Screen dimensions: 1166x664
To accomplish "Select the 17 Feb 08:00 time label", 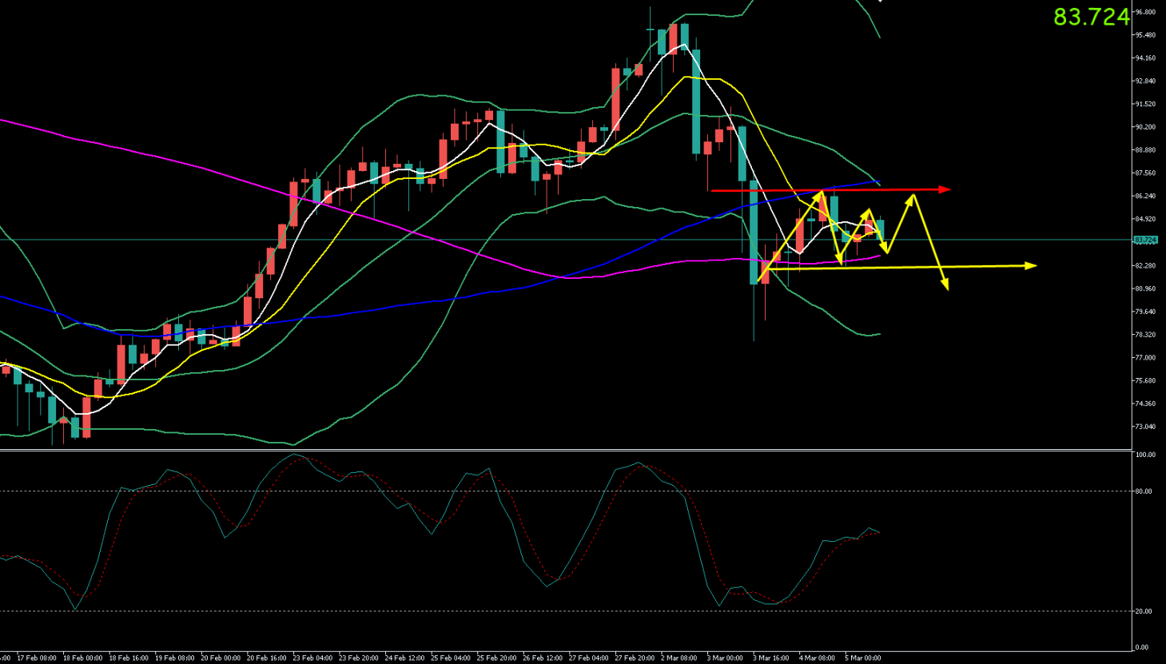I will pos(37,658).
